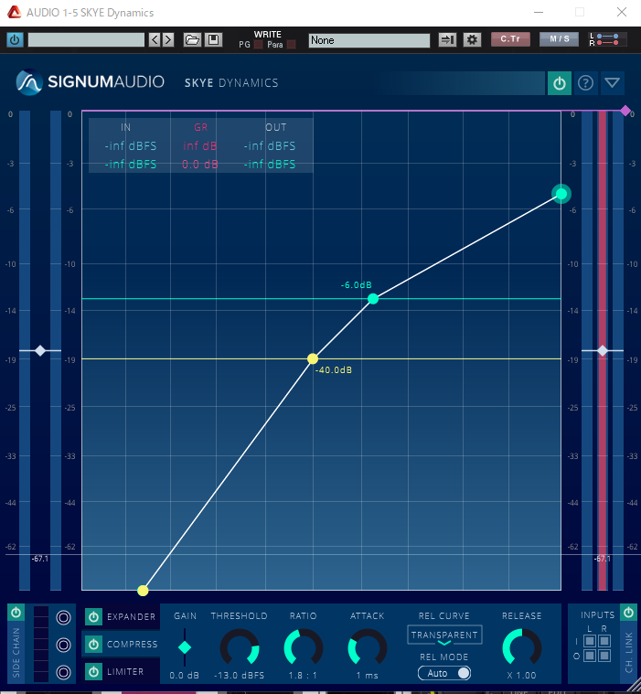Toggle the REL MODE Auto switch
The height and width of the screenshot is (694, 641).
pyautogui.click(x=444, y=673)
